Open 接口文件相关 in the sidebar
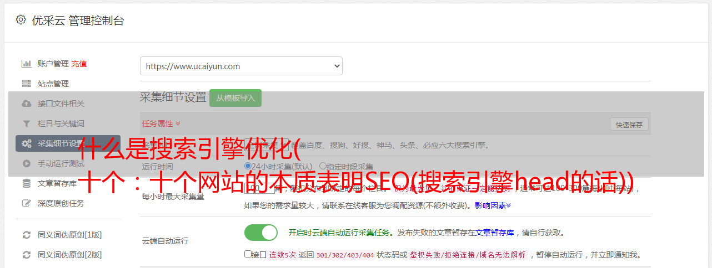The image size is (712, 268). 61,104
